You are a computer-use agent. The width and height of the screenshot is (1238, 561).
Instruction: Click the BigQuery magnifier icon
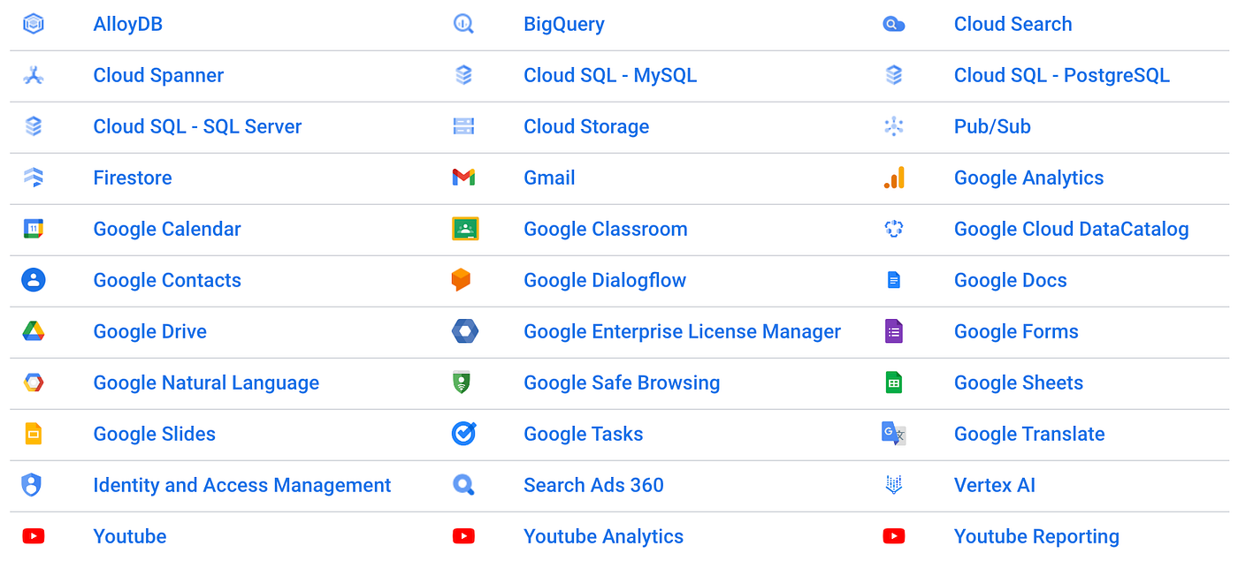pyautogui.click(x=463, y=24)
